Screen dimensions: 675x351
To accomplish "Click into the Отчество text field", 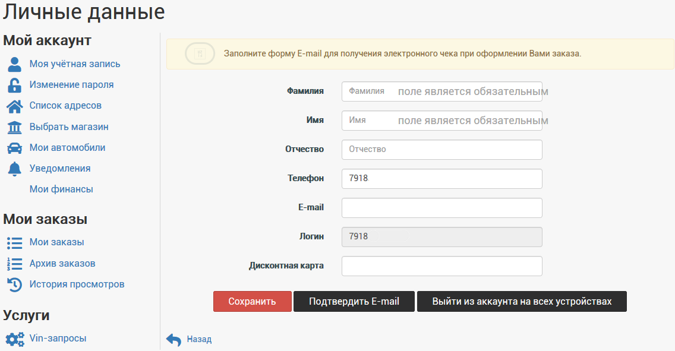I will 441,150.
